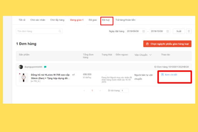Focus the Tìm đơn hàng search field
Screen dimensions: 198x132
39,31
